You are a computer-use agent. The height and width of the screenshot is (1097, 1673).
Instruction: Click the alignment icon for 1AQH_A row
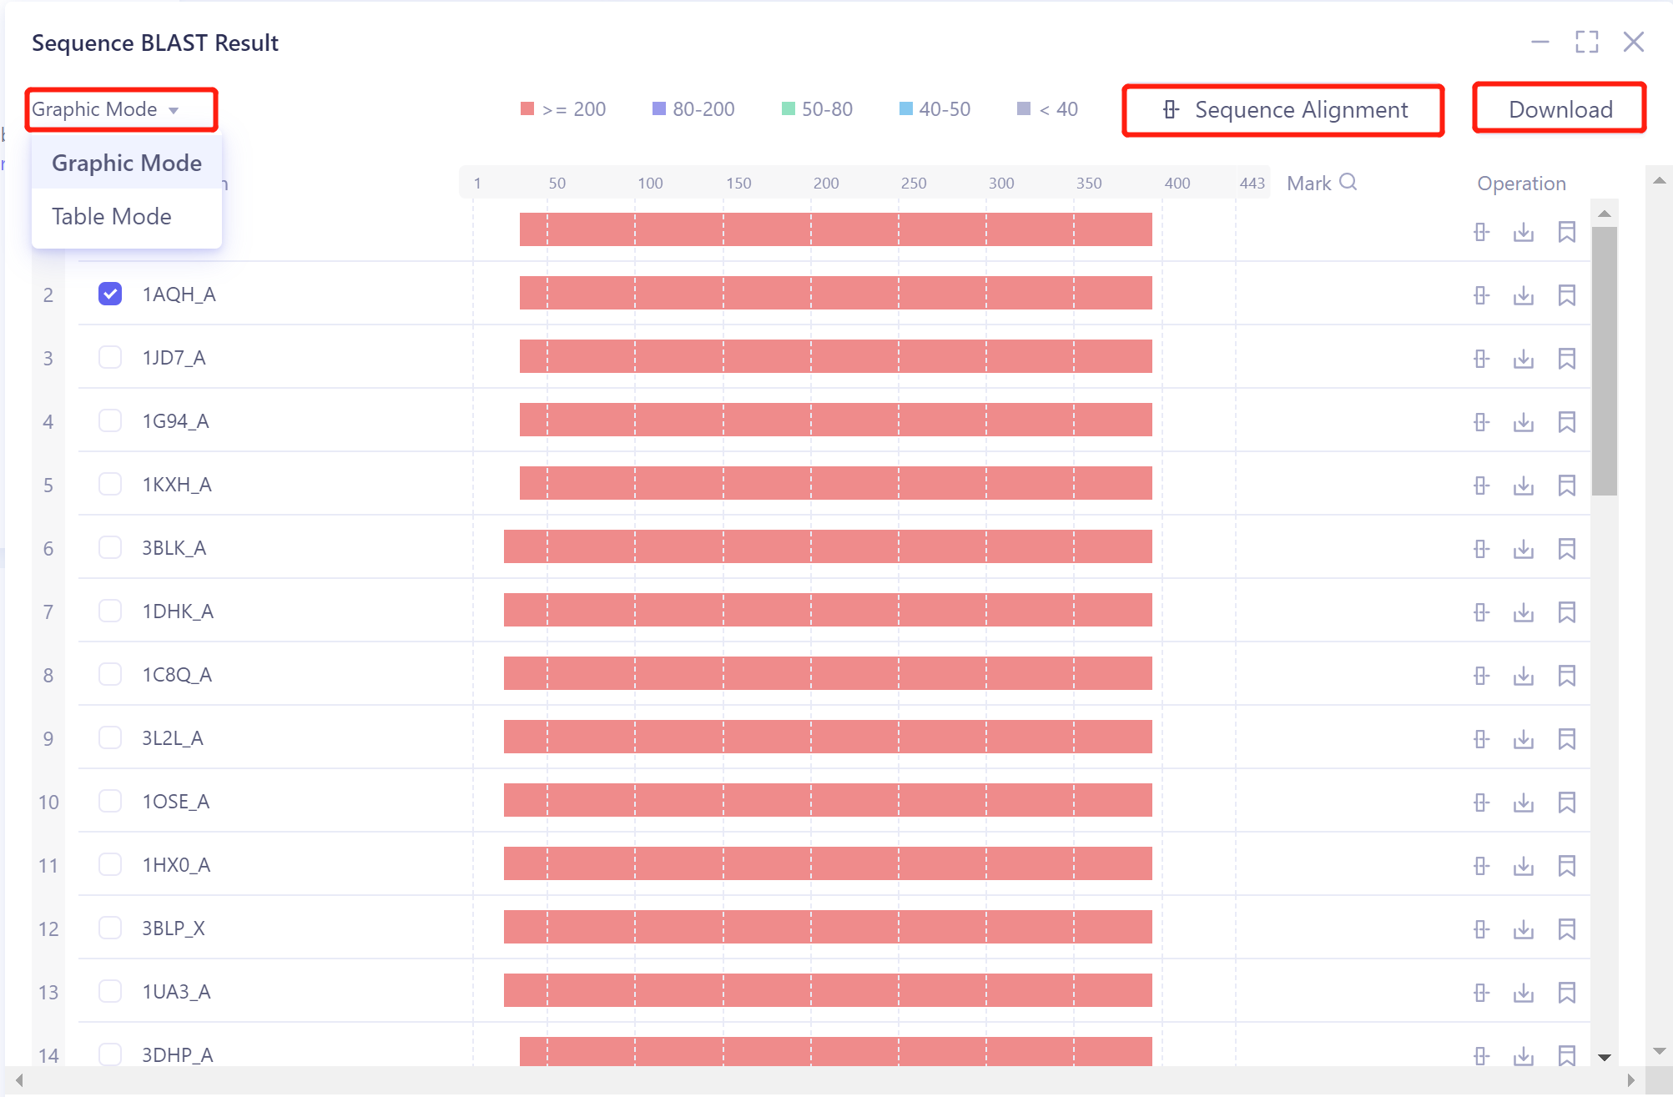[1481, 295]
